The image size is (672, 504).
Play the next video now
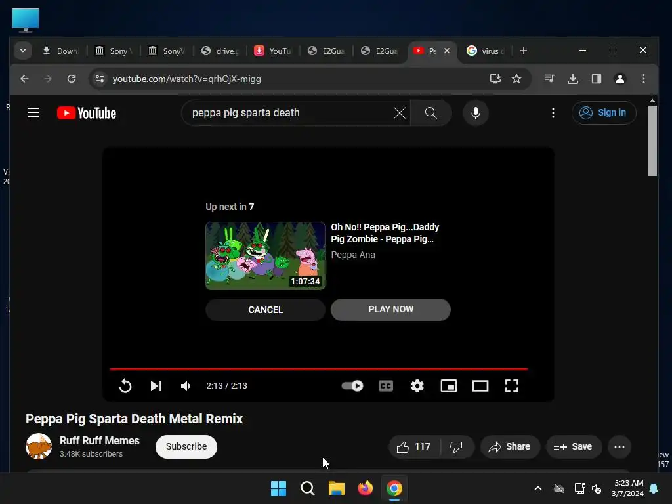[x=390, y=310]
